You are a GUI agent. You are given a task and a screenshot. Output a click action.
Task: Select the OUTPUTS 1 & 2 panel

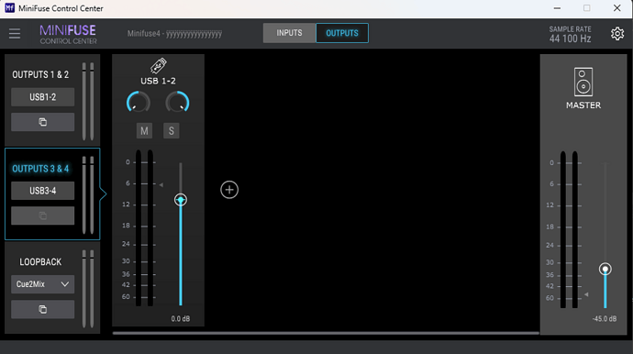pos(40,74)
